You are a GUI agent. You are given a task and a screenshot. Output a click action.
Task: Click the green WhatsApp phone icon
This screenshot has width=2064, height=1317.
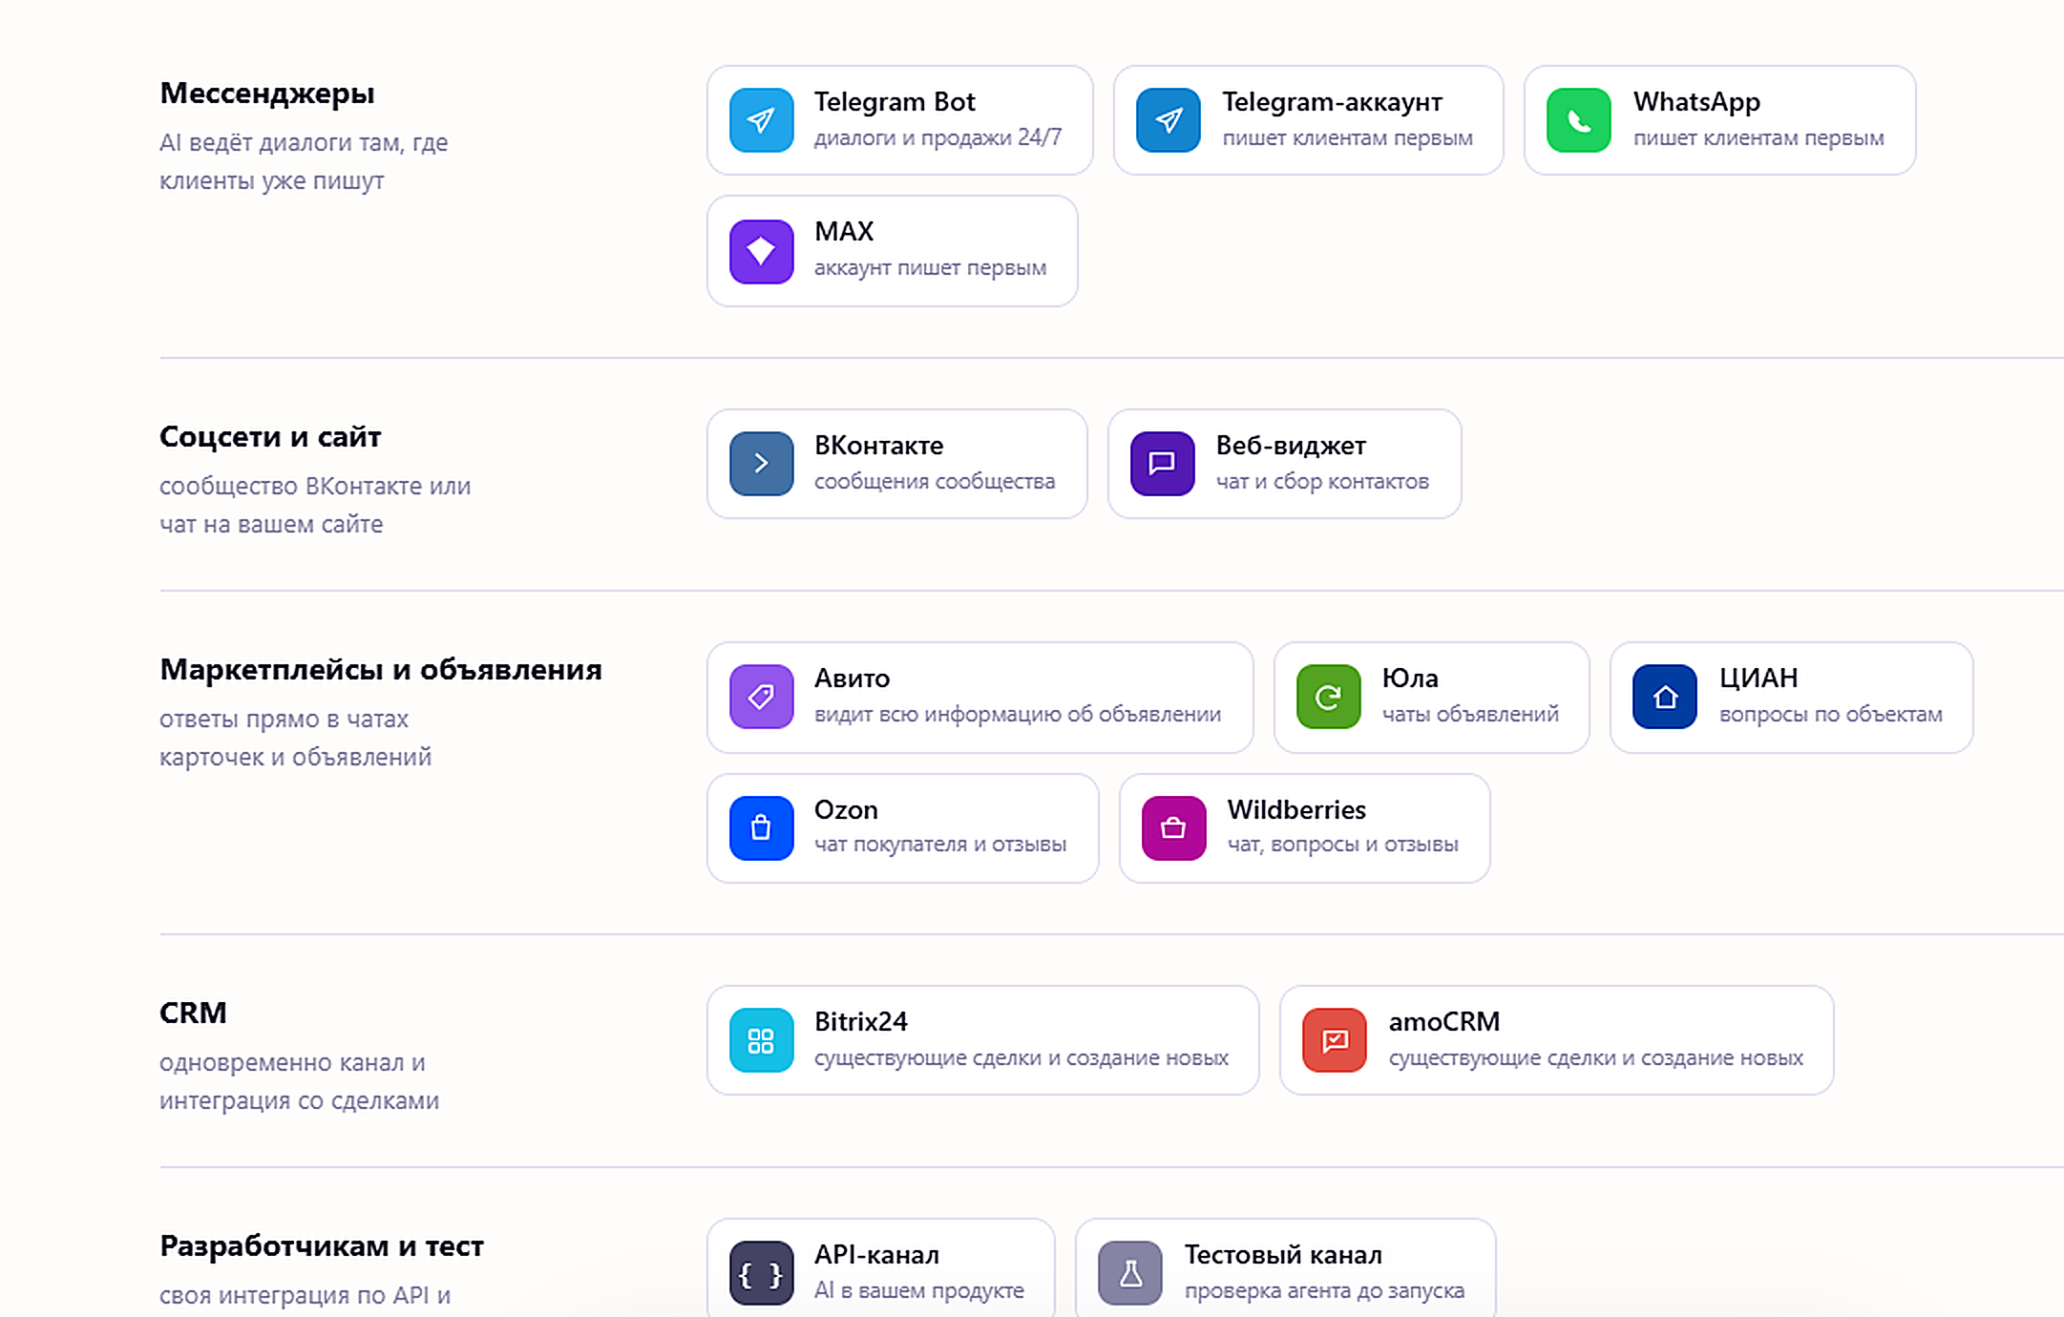(1578, 120)
